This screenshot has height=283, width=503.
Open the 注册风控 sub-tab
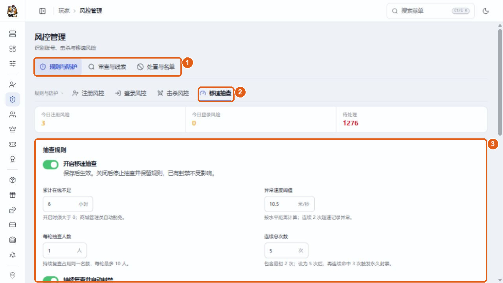[88, 94]
